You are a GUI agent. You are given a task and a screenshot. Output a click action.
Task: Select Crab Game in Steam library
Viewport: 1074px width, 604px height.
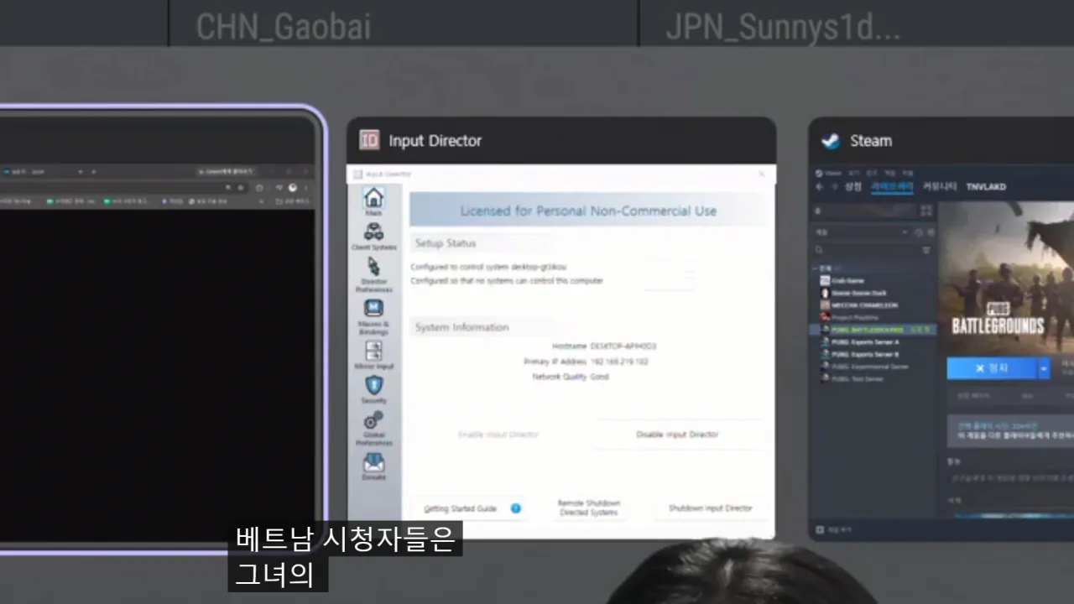[x=847, y=280]
